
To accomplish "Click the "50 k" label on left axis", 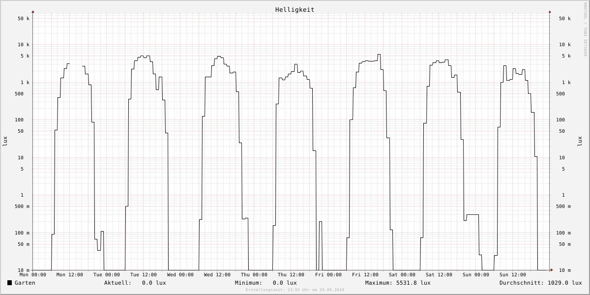I will pyautogui.click(x=24, y=19).
